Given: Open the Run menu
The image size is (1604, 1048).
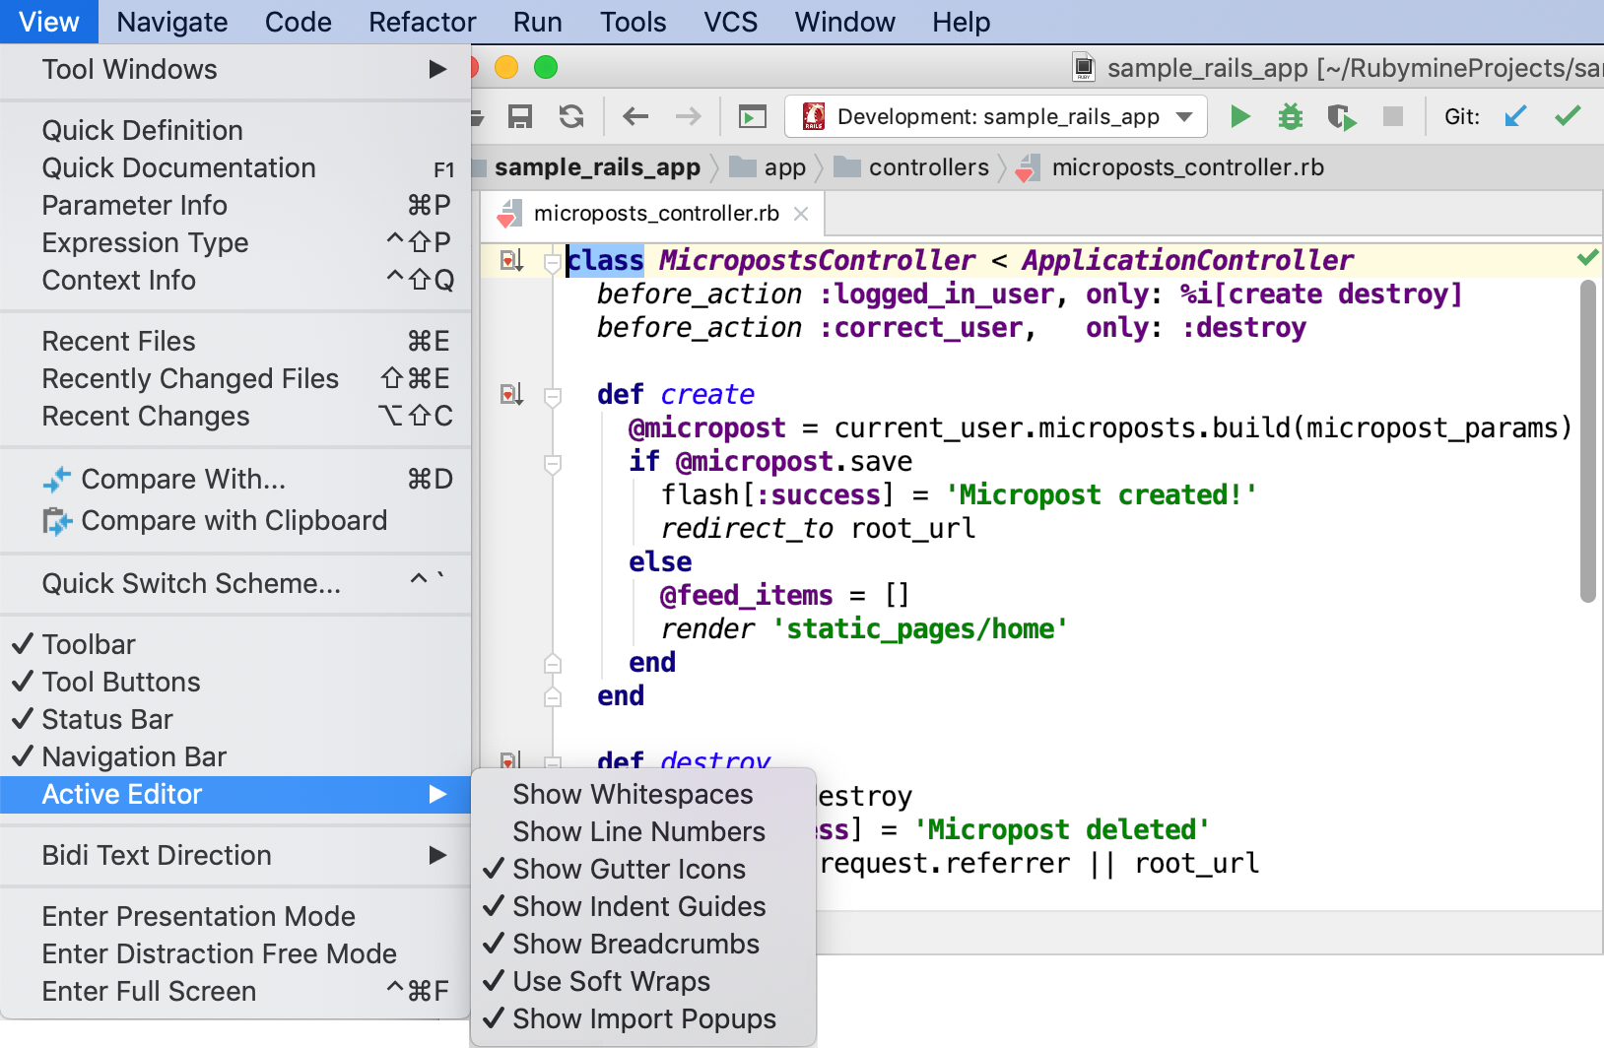Looking at the screenshot, I should pyautogui.click(x=538, y=22).
